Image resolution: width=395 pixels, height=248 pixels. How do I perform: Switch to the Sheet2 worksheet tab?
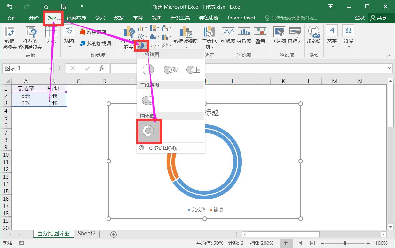(87, 234)
